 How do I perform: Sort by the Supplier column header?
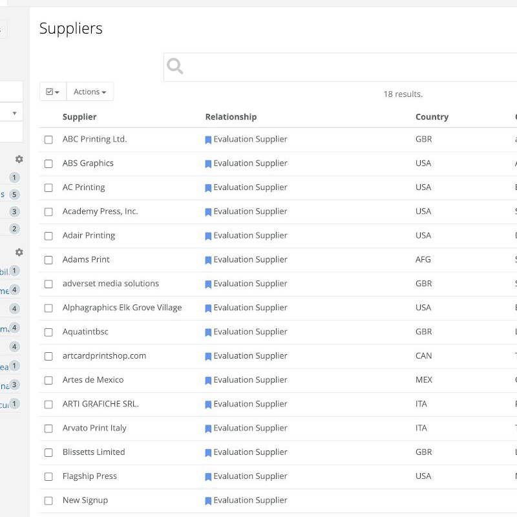click(79, 117)
